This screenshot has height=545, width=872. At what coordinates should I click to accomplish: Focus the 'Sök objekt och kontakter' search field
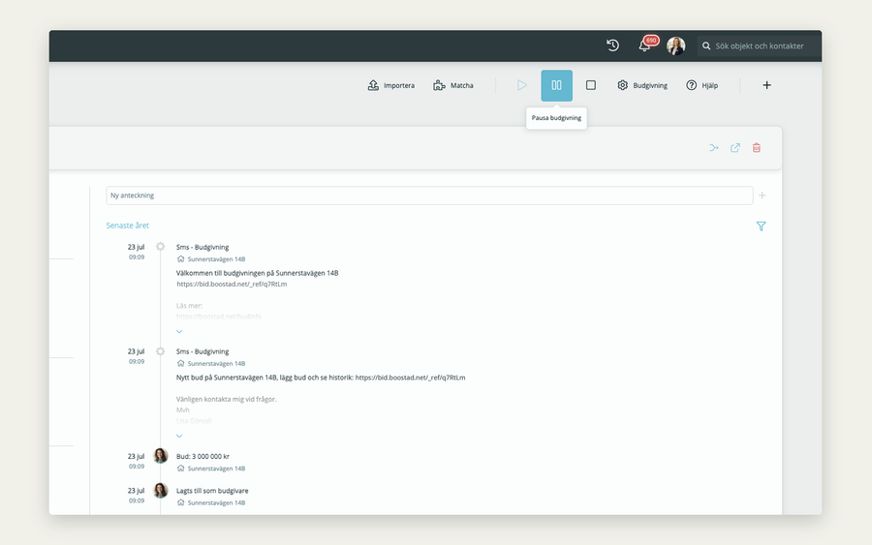(759, 46)
